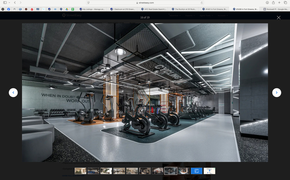The image size is (290, 180).
Task: Open the Share menu
Action: [273, 3]
